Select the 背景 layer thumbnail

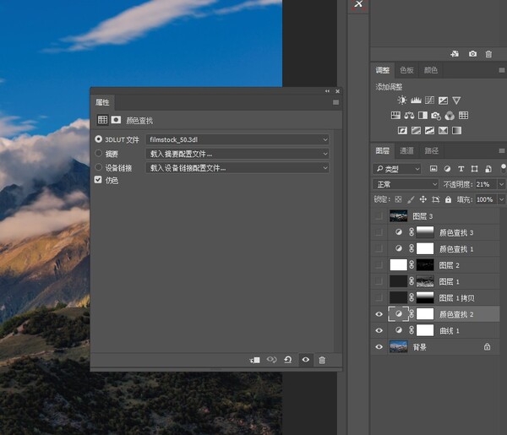[398, 347]
